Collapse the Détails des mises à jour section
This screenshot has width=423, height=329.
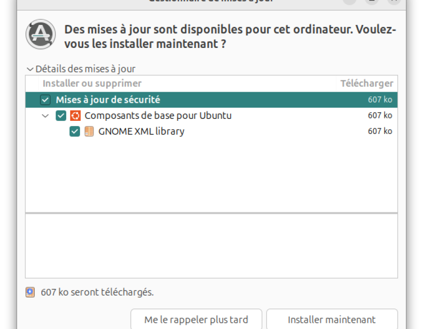(x=30, y=69)
